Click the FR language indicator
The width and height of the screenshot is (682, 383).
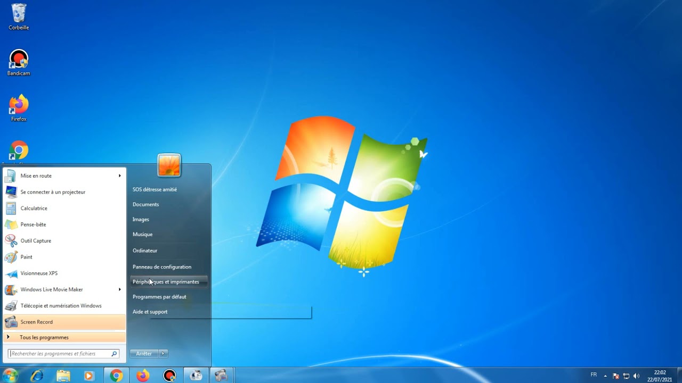pyautogui.click(x=594, y=375)
